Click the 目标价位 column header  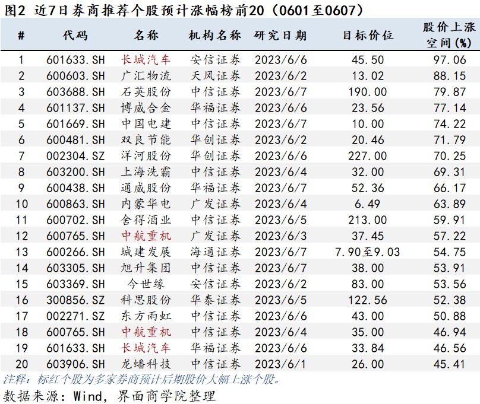click(x=368, y=36)
